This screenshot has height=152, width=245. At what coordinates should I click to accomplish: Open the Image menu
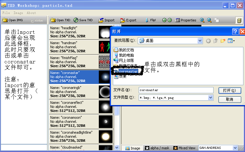(18, 13)
